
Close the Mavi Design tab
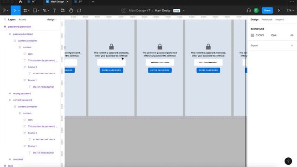[x=67, y=2]
